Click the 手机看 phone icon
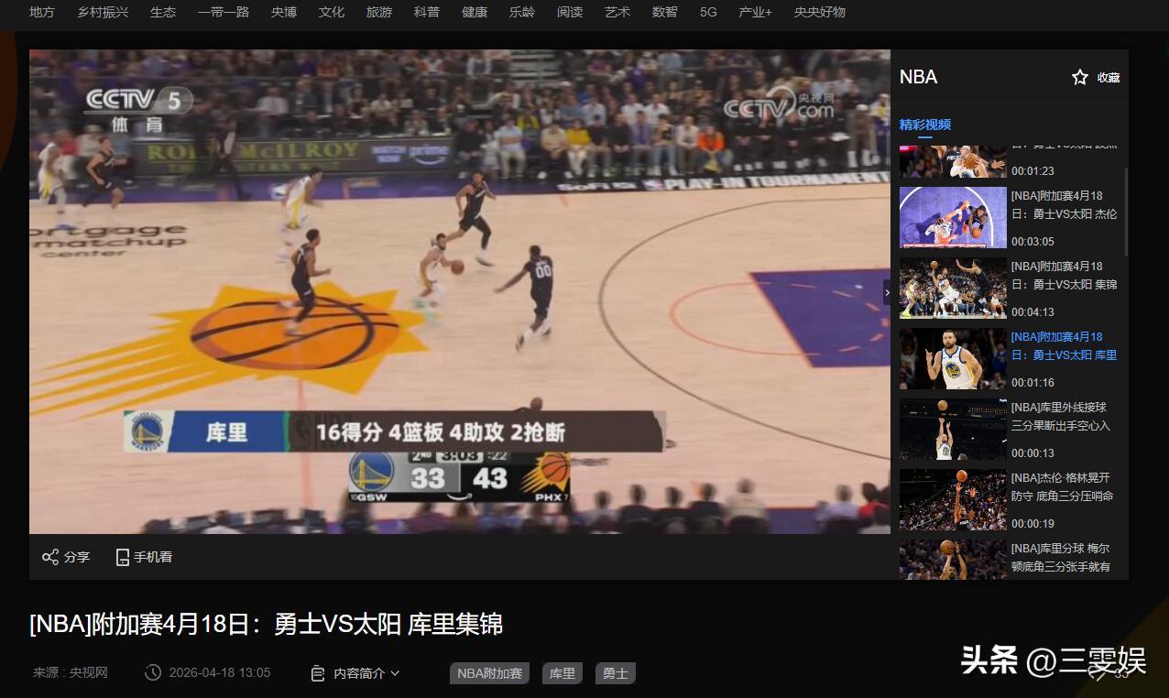Screen dimensions: 1169x698 coord(123,557)
